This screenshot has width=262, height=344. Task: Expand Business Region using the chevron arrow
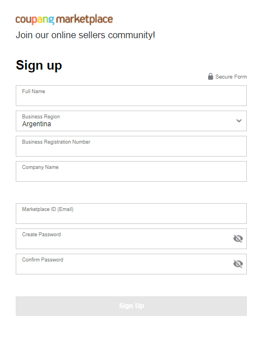coord(239,121)
